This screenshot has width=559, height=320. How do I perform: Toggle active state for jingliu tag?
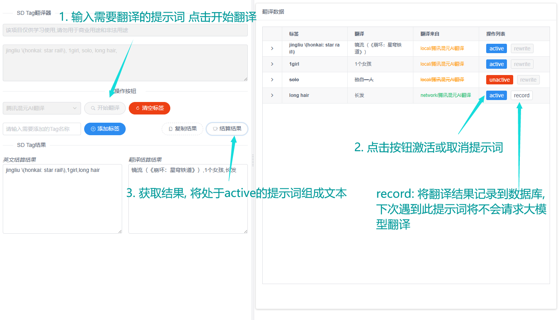[x=496, y=48]
